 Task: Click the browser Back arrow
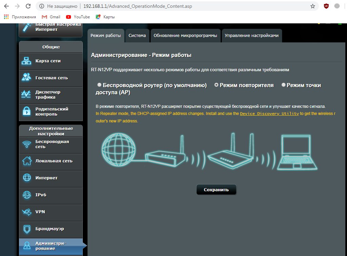click(x=6, y=6)
